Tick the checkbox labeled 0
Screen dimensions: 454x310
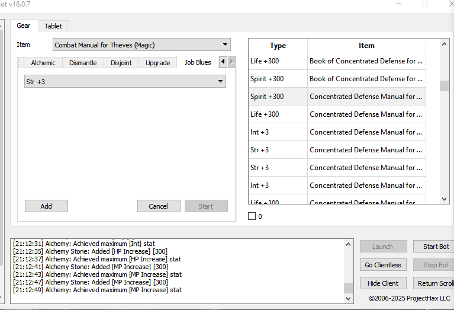[252, 216]
